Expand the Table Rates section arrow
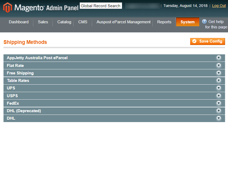The height and width of the screenshot is (174, 228). point(219,80)
